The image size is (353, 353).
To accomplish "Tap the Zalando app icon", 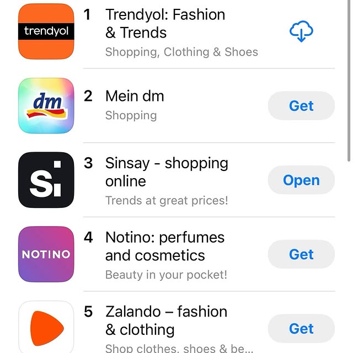I will [46, 328].
